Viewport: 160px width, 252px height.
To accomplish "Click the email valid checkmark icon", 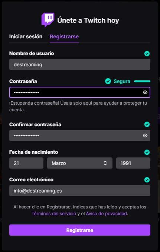I will click(x=147, y=180).
